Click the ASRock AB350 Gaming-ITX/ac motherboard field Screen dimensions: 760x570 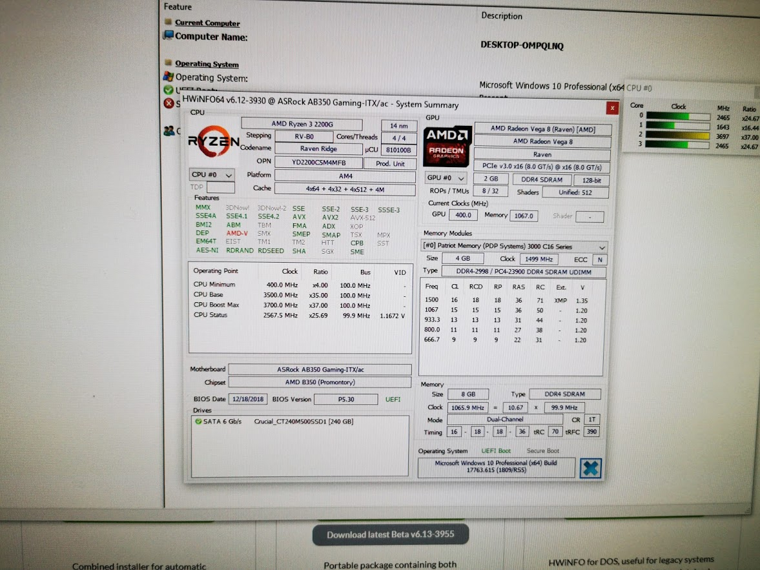tap(320, 369)
